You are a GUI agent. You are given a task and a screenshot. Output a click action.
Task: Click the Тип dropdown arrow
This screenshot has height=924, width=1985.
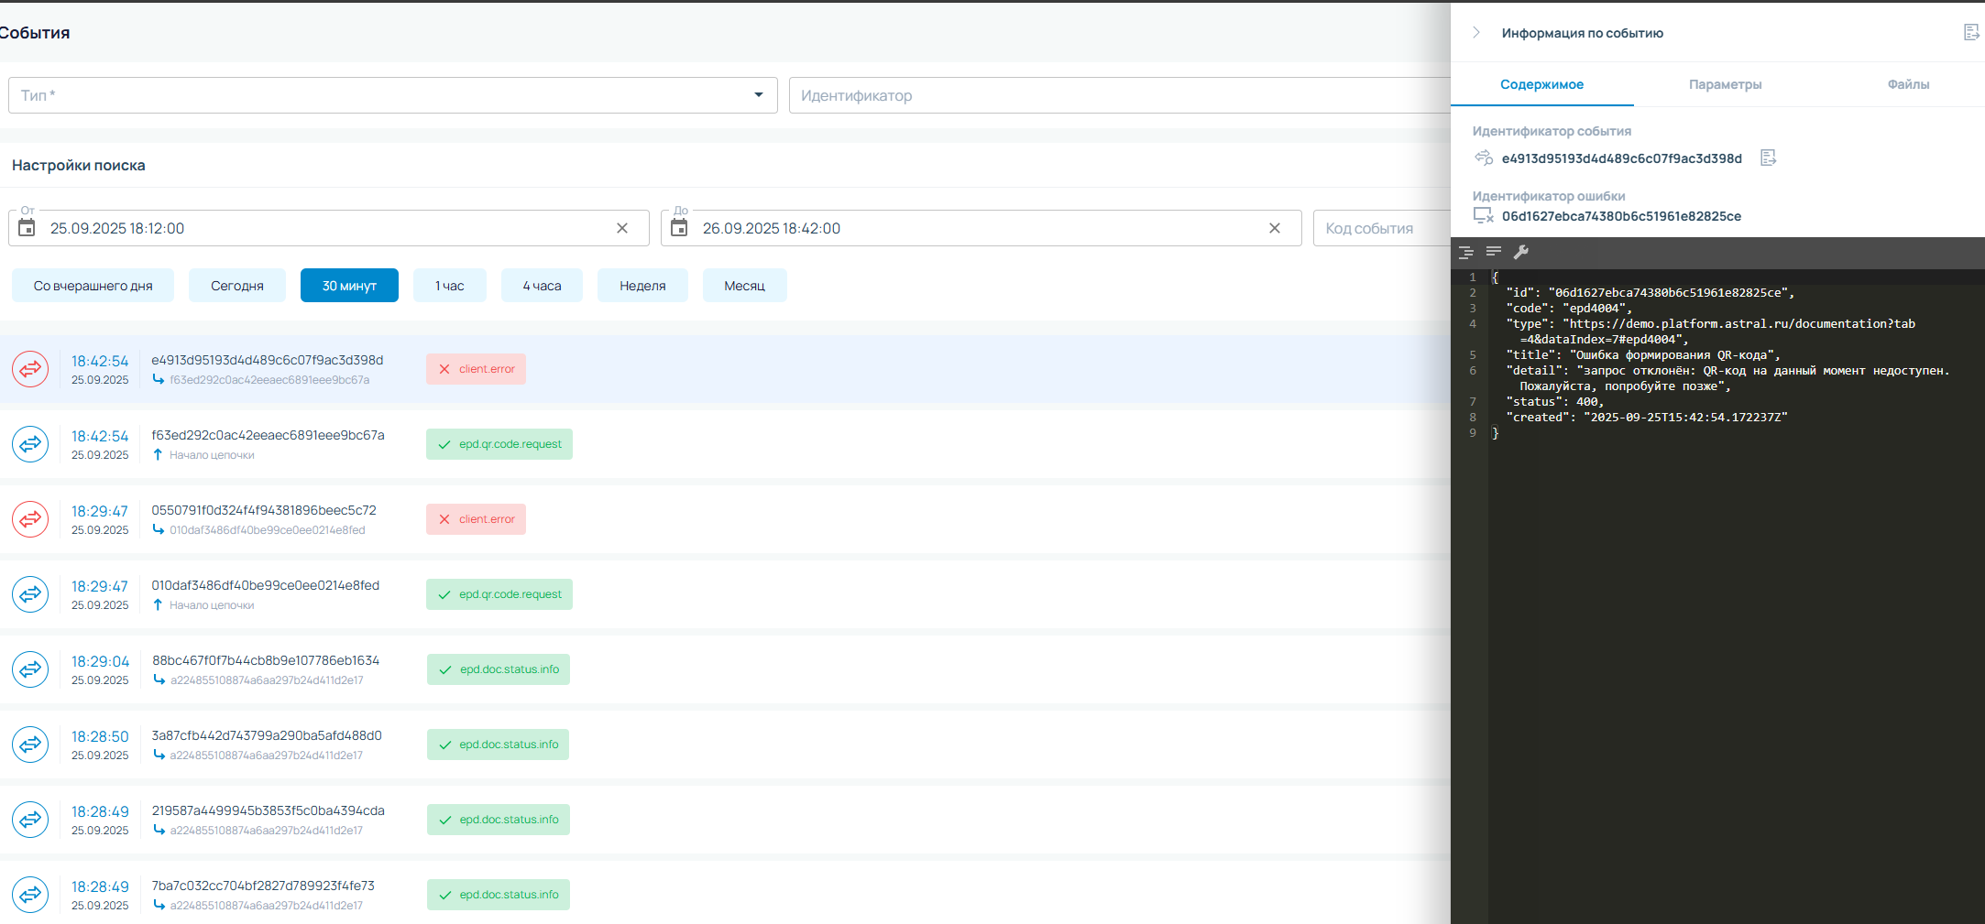759,95
